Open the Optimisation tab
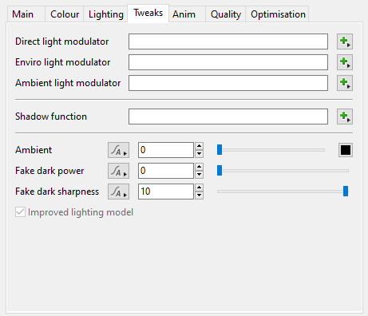 click(278, 14)
